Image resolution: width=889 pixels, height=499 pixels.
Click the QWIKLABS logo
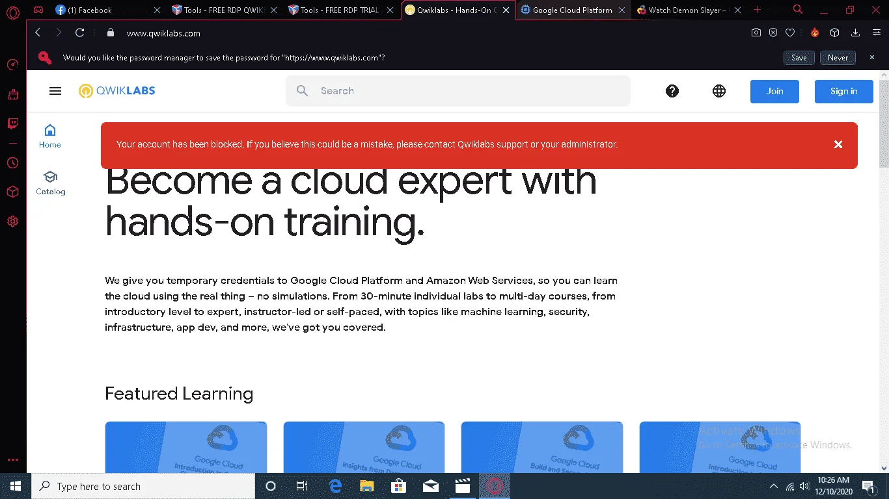pyautogui.click(x=117, y=91)
